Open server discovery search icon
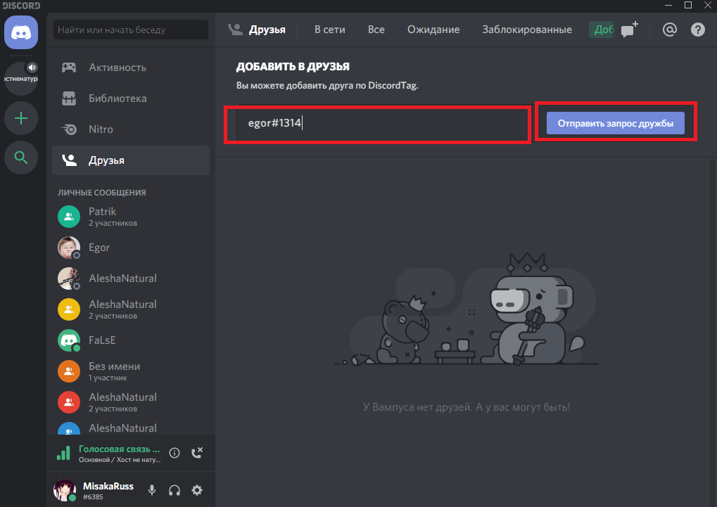Screen dimensions: 717x507 click(21, 158)
